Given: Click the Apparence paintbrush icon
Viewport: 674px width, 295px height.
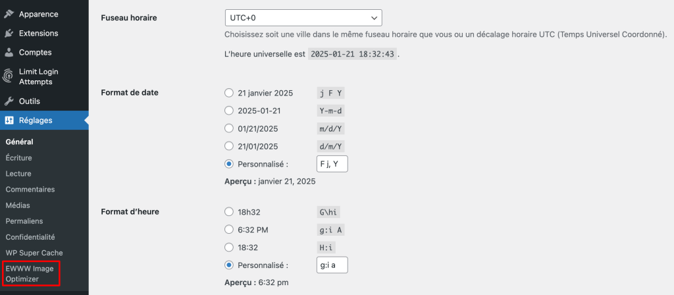Looking at the screenshot, I should 9,14.
